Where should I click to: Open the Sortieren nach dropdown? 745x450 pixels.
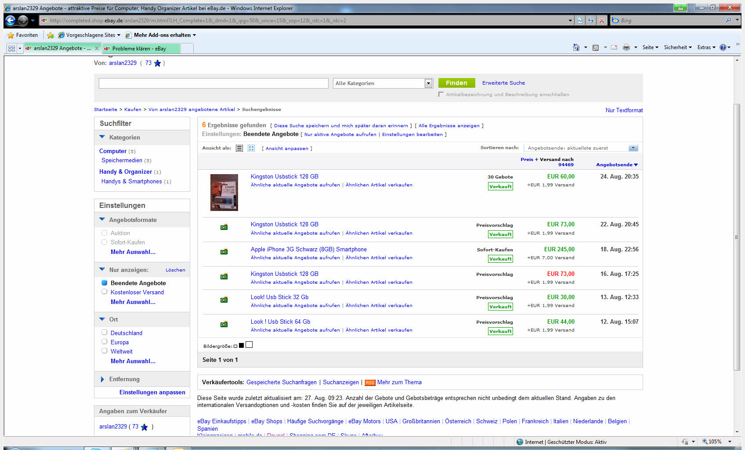coord(582,148)
